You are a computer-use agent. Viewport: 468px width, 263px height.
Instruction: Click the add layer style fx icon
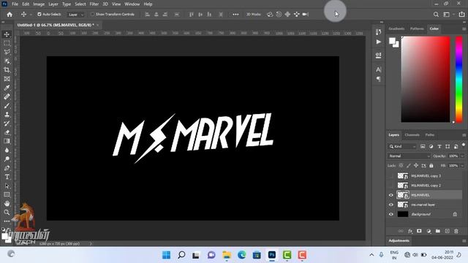pyautogui.click(x=410, y=231)
